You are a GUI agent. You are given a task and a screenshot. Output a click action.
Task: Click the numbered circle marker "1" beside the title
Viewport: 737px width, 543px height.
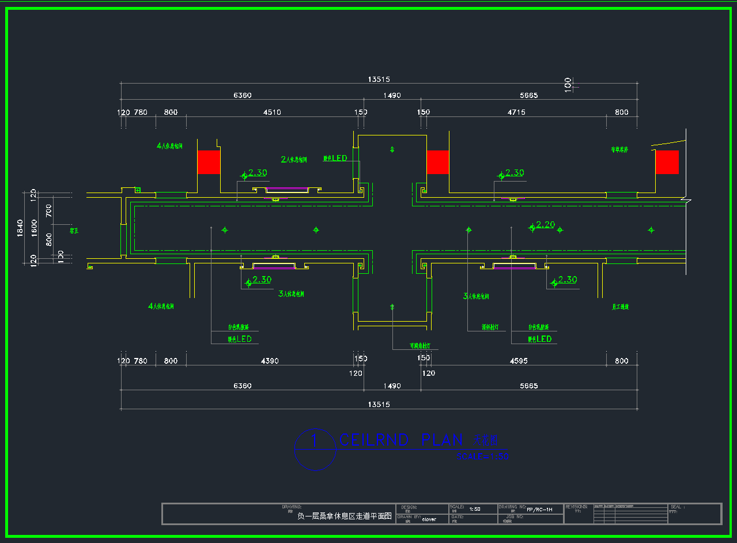[315, 441]
